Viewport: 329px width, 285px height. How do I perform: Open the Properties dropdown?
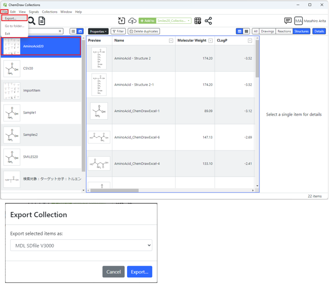(98, 31)
